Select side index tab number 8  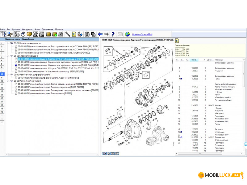click(x=2, y=74)
